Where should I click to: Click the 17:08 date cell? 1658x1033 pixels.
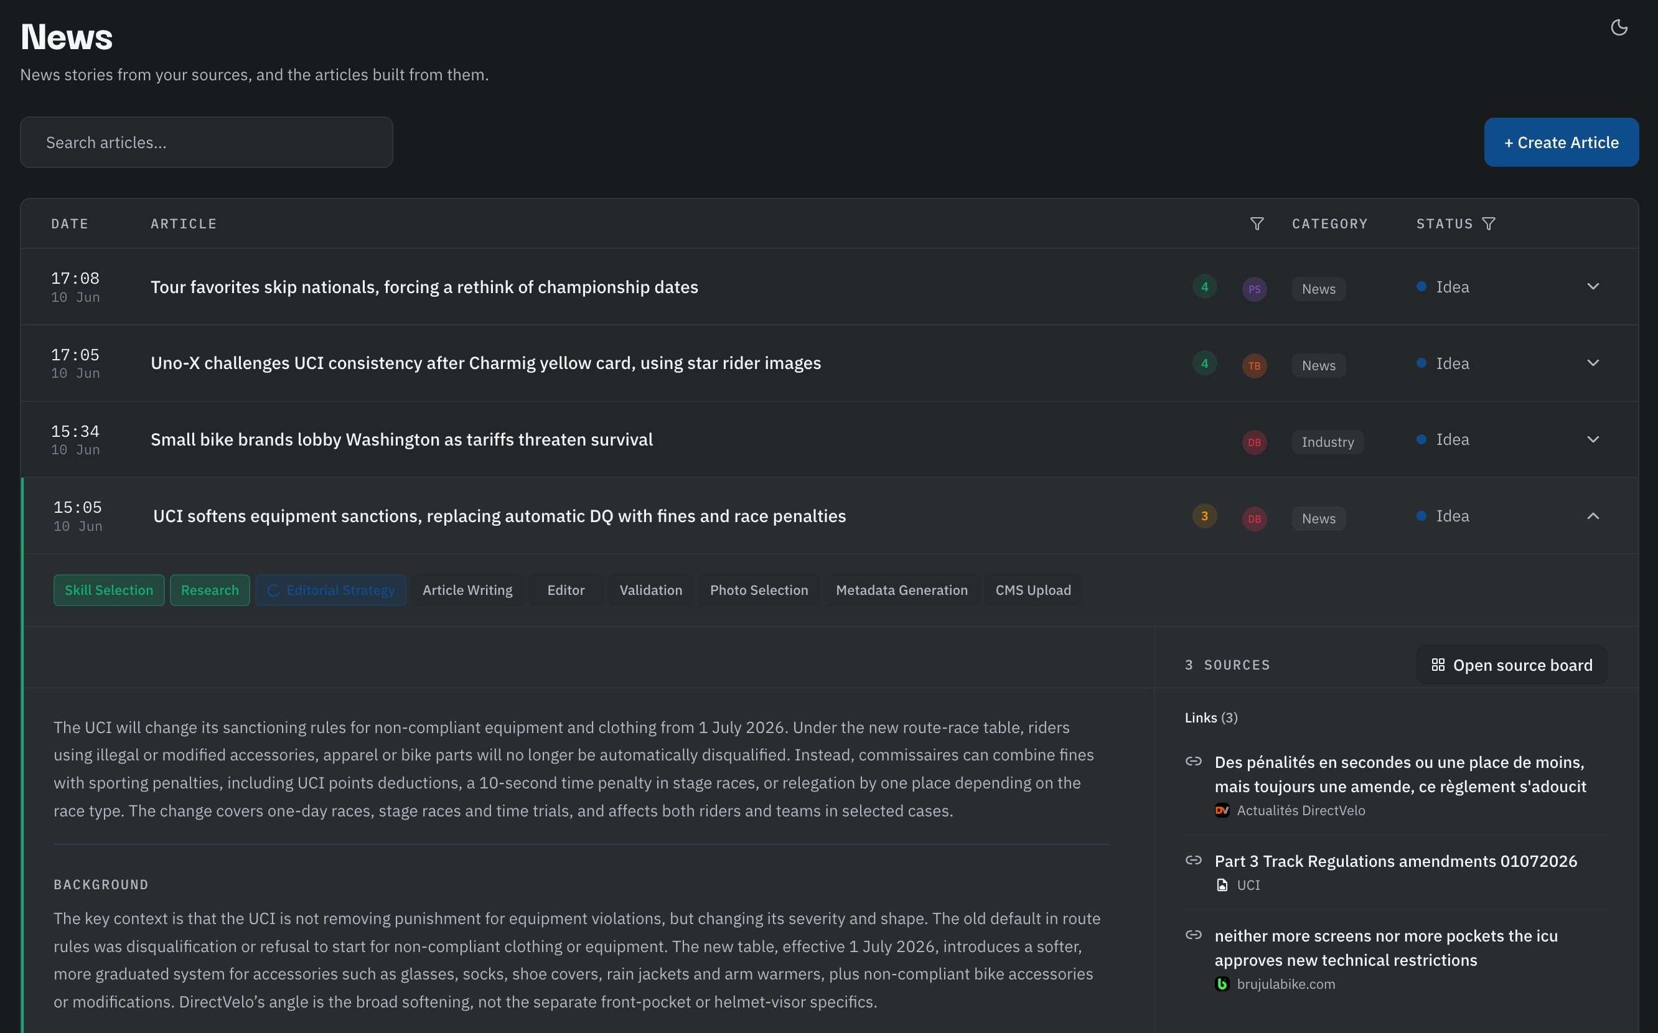(x=75, y=287)
